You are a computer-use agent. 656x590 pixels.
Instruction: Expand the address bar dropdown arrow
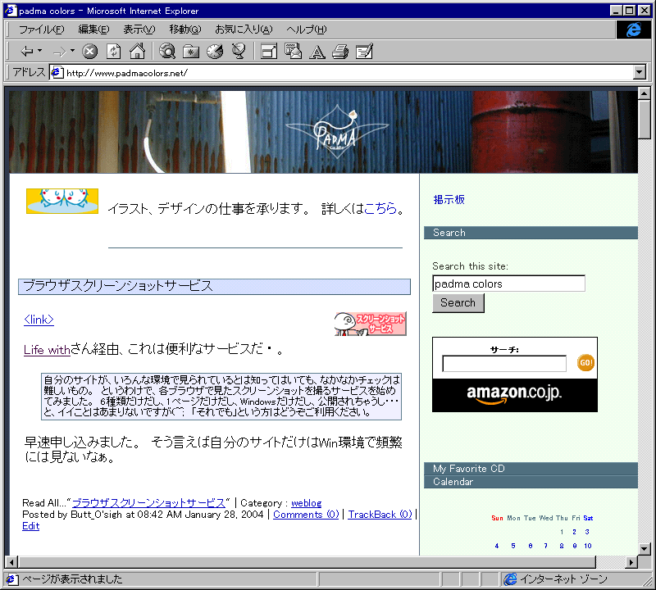pyautogui.click(x=639, y=72)
